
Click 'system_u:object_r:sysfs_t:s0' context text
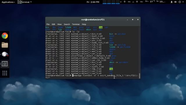[87, 67]
